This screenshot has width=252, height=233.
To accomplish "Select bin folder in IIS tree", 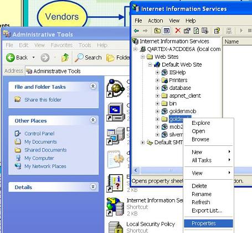I will pyautogui.click(x=169, y=103).
